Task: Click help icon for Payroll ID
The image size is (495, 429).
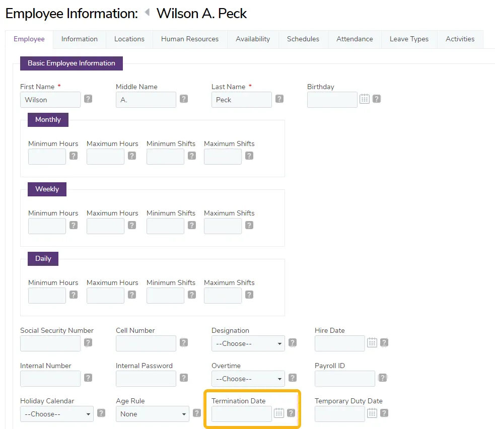Action: click(x=383, y=378)
